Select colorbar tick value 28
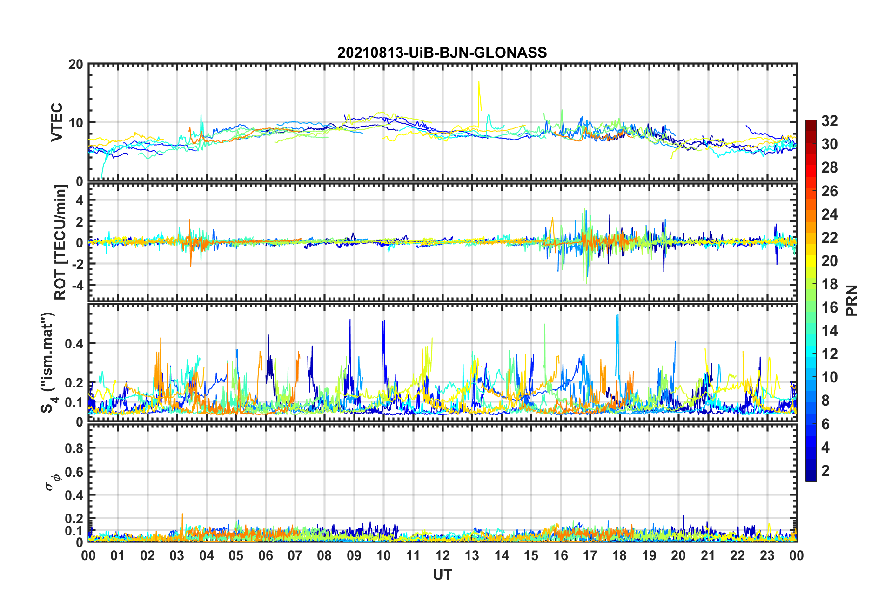 [829, 167]
